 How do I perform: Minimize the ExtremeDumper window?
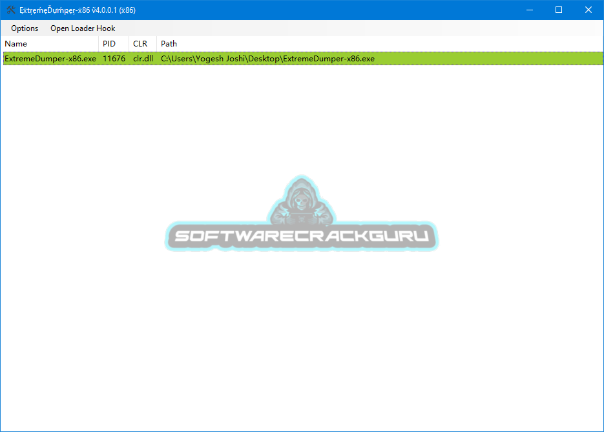tap(530, 10)
